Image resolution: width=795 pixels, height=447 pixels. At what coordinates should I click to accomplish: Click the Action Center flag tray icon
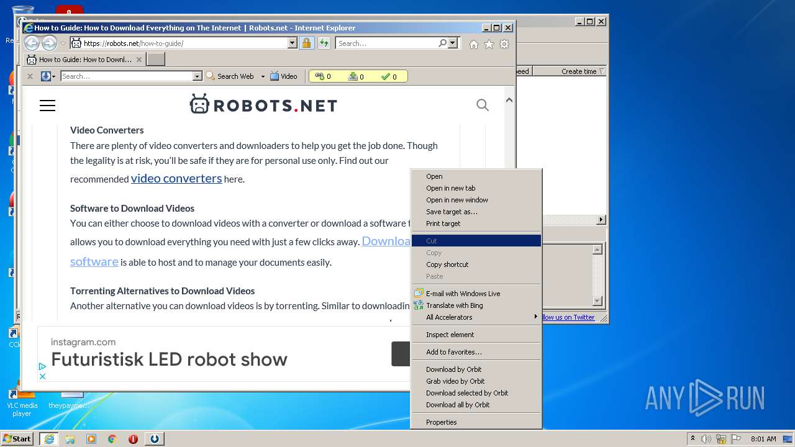(735, 439)
